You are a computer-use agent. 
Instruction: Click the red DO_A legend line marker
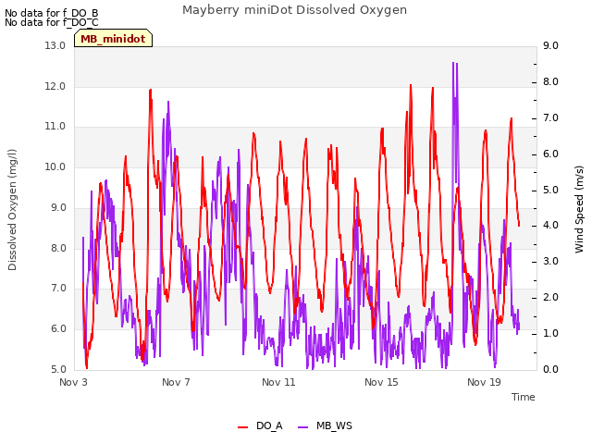(242, 427)
